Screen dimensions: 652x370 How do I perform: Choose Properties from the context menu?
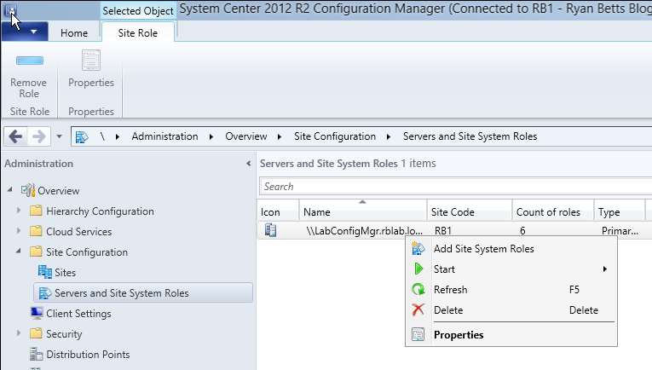(x=511, y=335)
